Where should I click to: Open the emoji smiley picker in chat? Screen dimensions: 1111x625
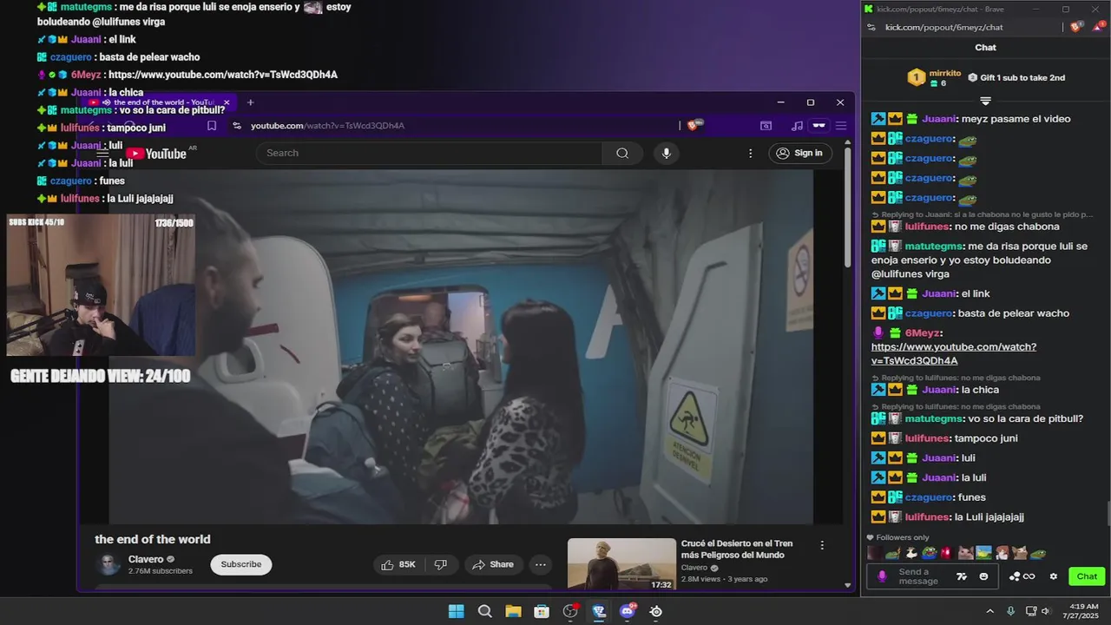(x=983, y=576)
